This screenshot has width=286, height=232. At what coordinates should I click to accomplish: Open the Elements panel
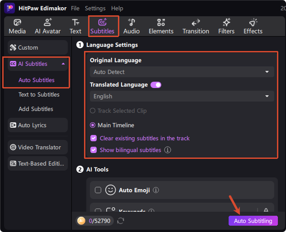tap(161, 27)
